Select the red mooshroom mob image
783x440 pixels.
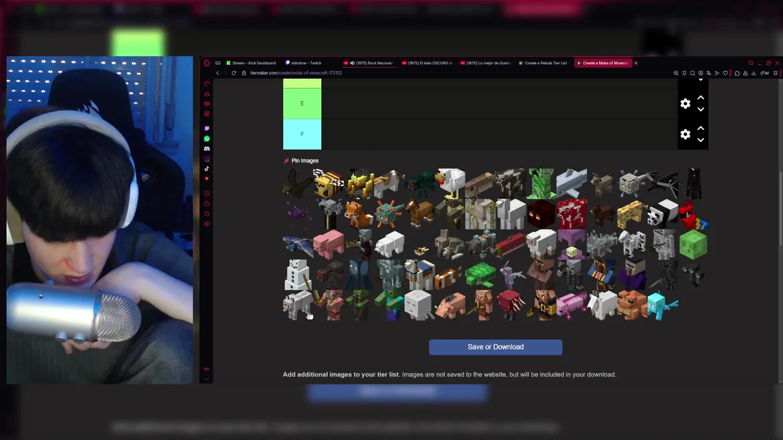572,215
